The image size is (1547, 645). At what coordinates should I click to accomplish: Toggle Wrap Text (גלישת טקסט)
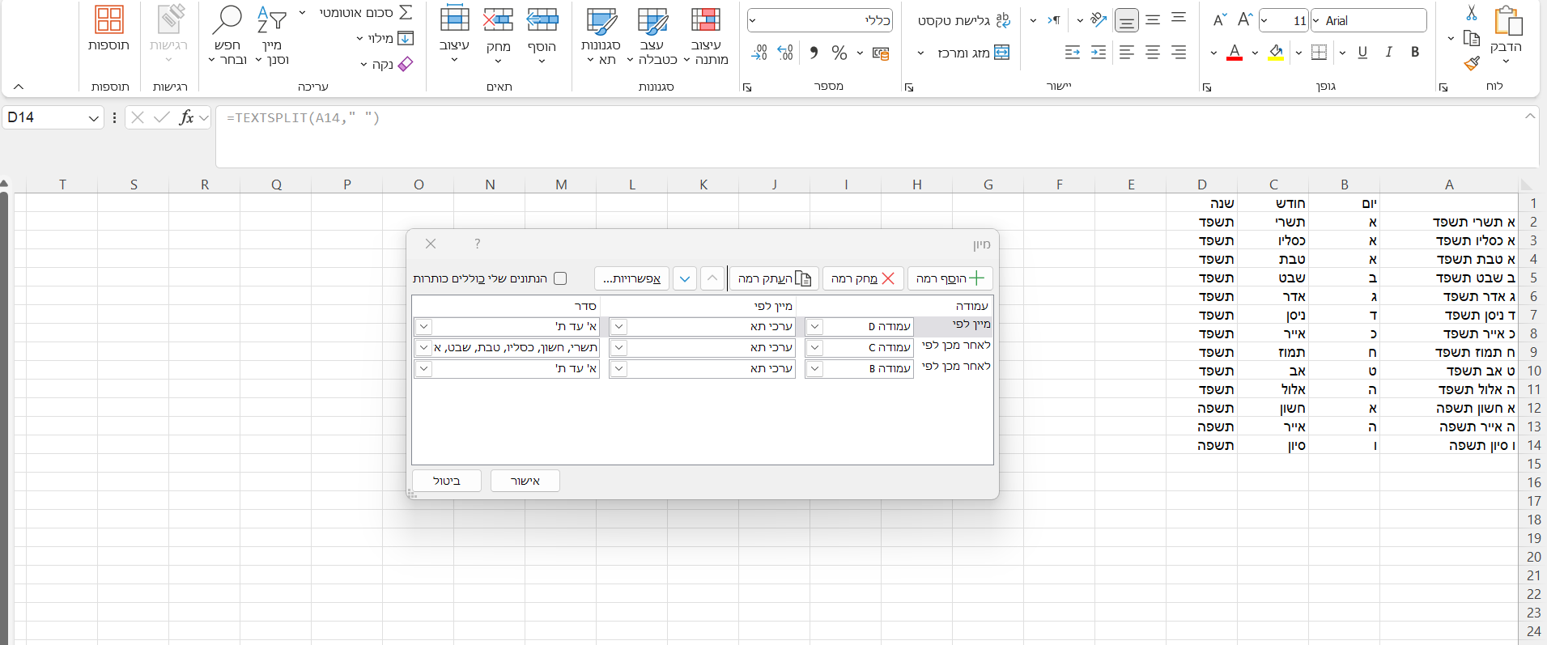964,20
